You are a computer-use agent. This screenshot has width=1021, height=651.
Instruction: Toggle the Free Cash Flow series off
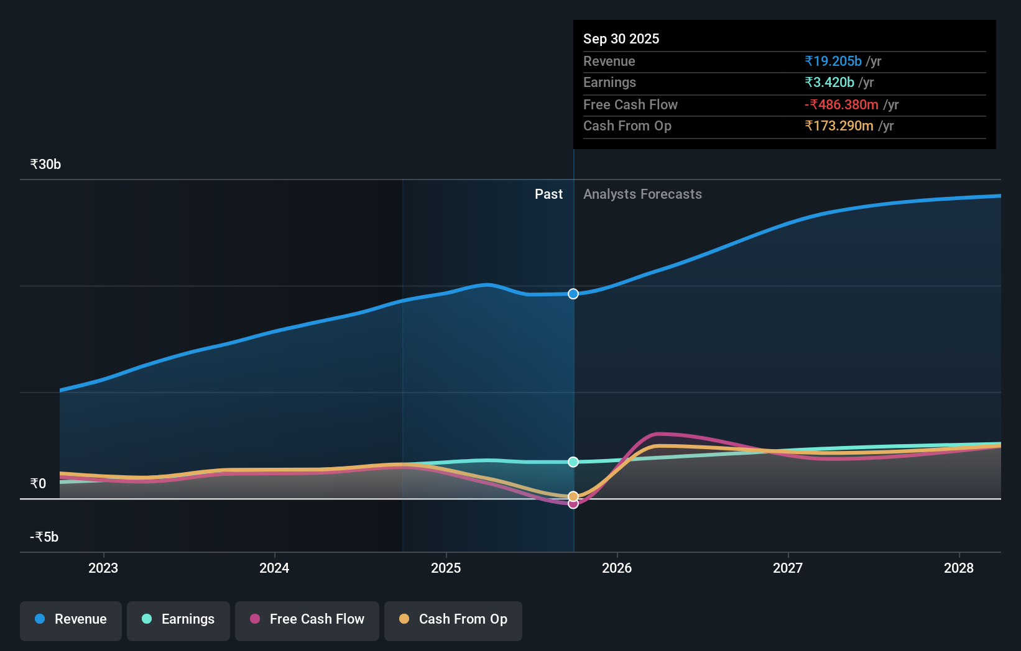click(307, 619)
